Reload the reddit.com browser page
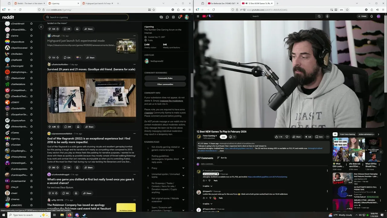Screen dimensions: 387x218 (x=20, y=10)
